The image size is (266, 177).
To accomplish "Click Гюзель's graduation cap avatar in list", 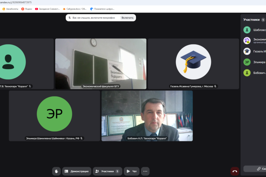I will coord(247,52).
